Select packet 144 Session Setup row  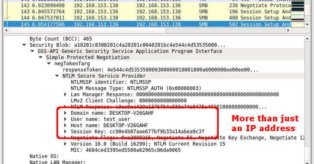coord(147,18)
